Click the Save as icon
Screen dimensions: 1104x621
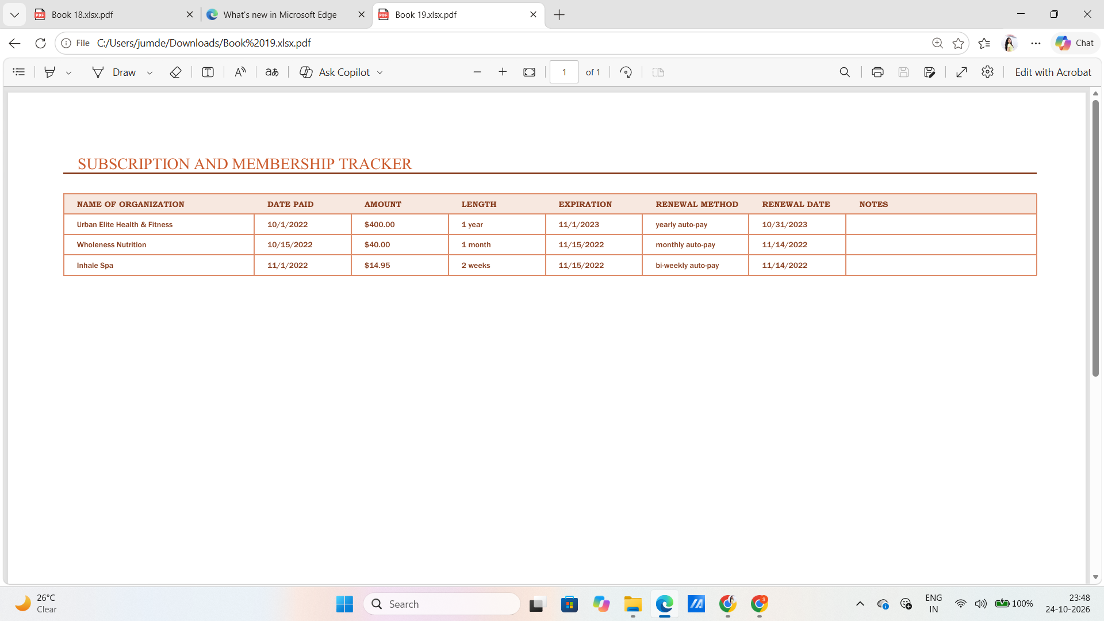(930, 72)
